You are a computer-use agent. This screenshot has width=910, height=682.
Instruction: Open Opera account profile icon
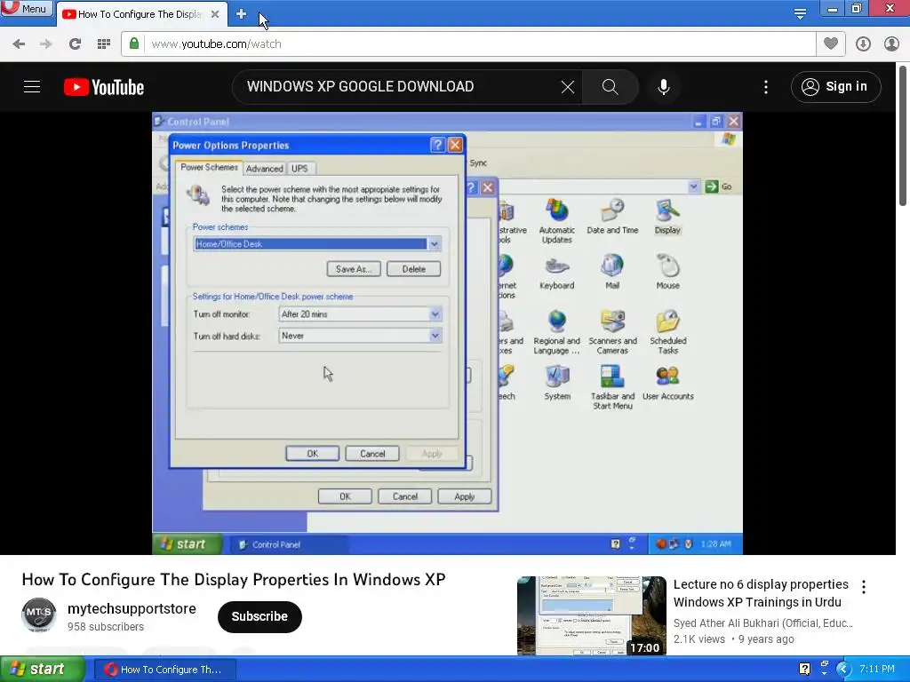[891, 44]
